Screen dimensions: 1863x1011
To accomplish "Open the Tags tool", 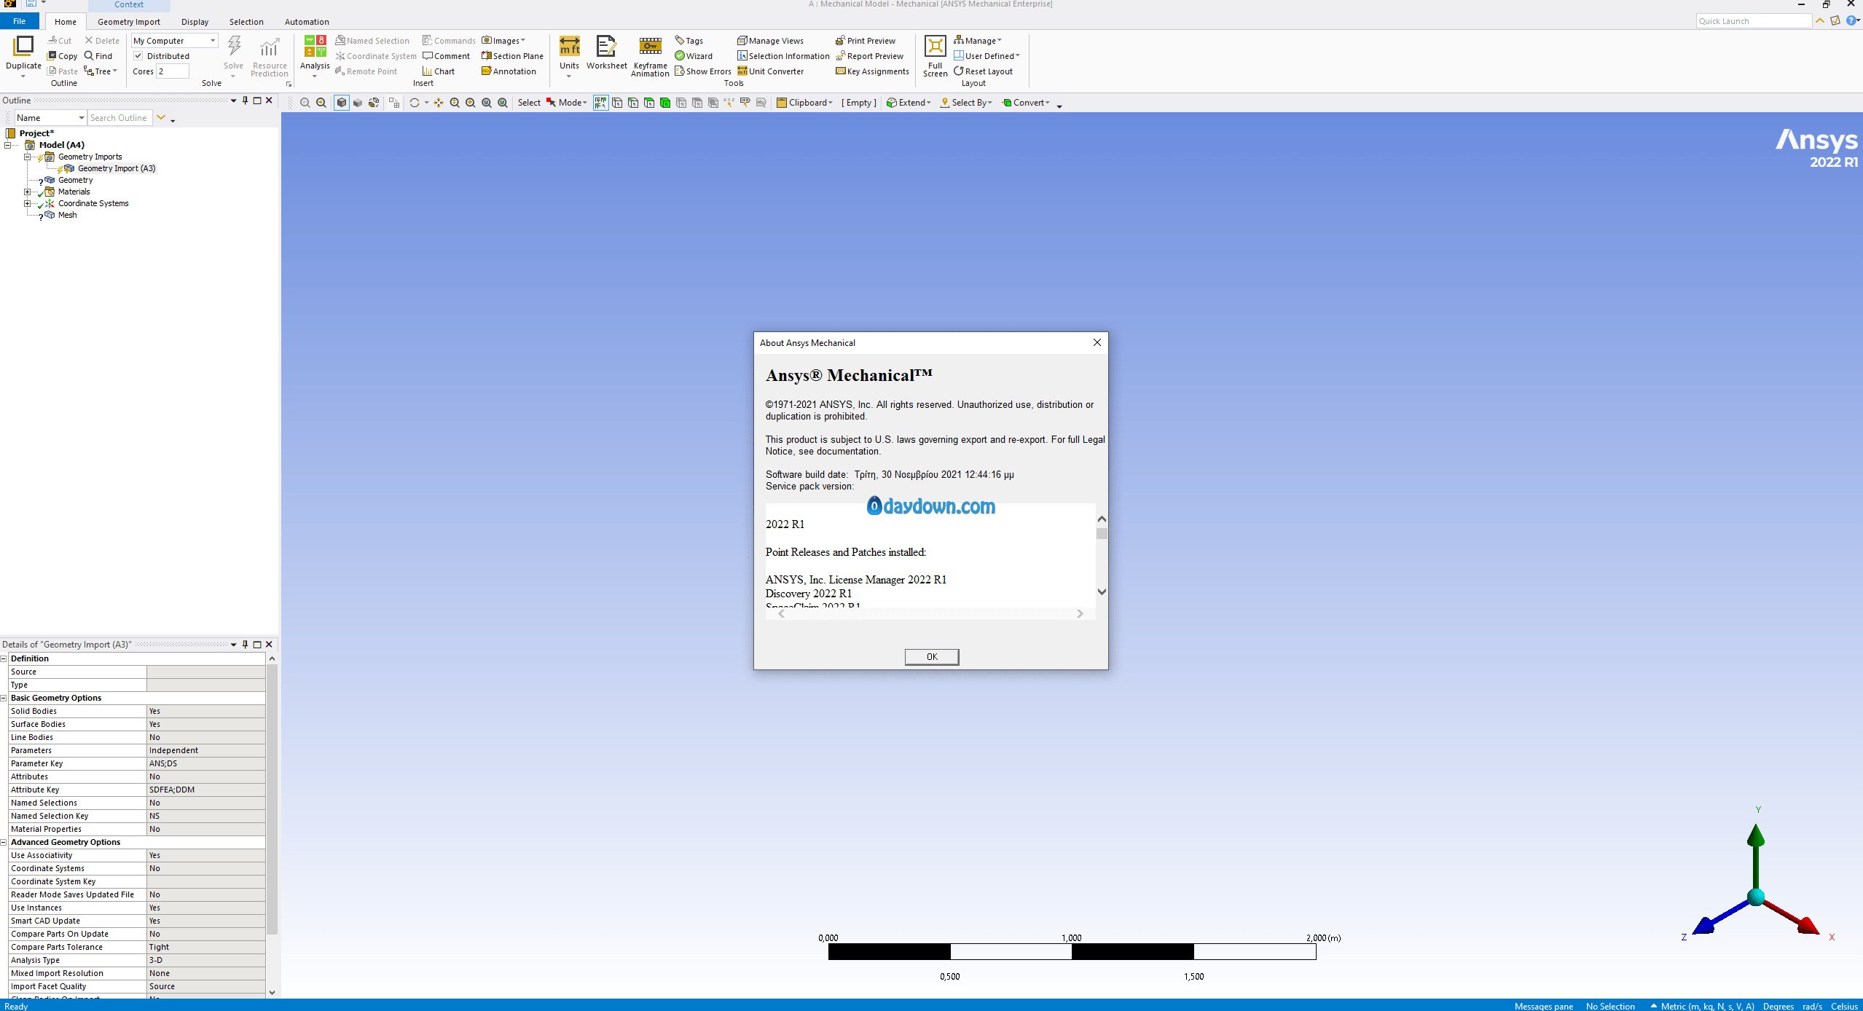I will (689, 41).
